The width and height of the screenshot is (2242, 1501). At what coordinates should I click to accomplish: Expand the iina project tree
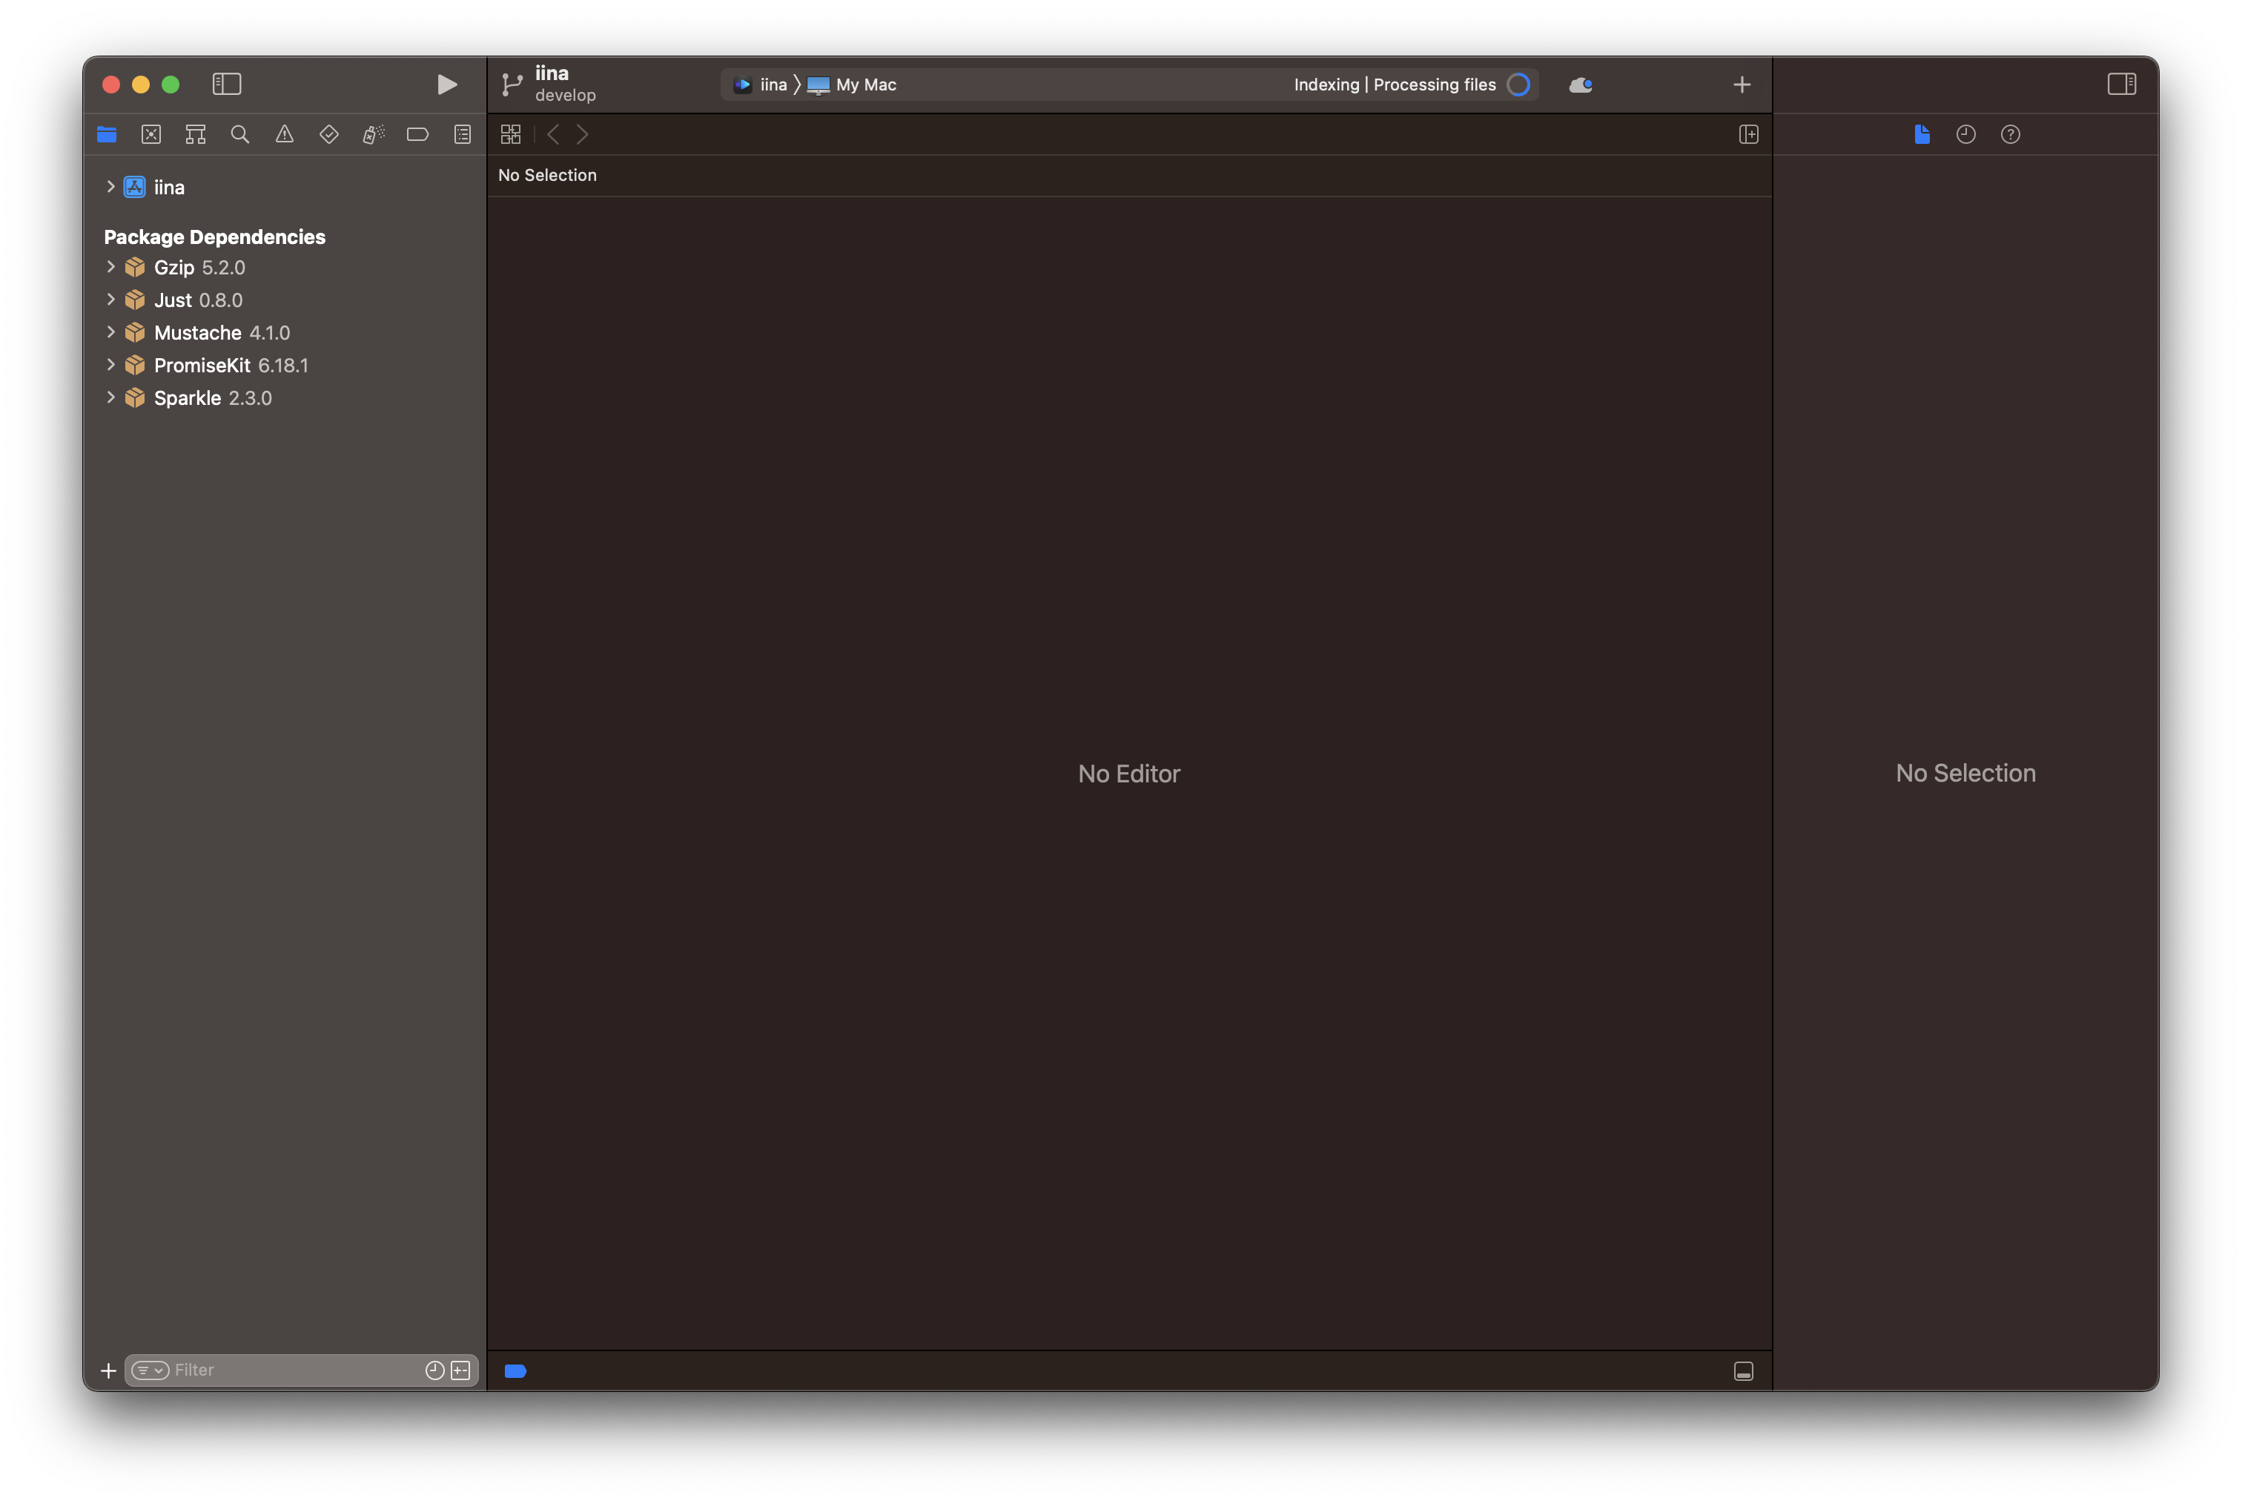click(x=111, y=187)
